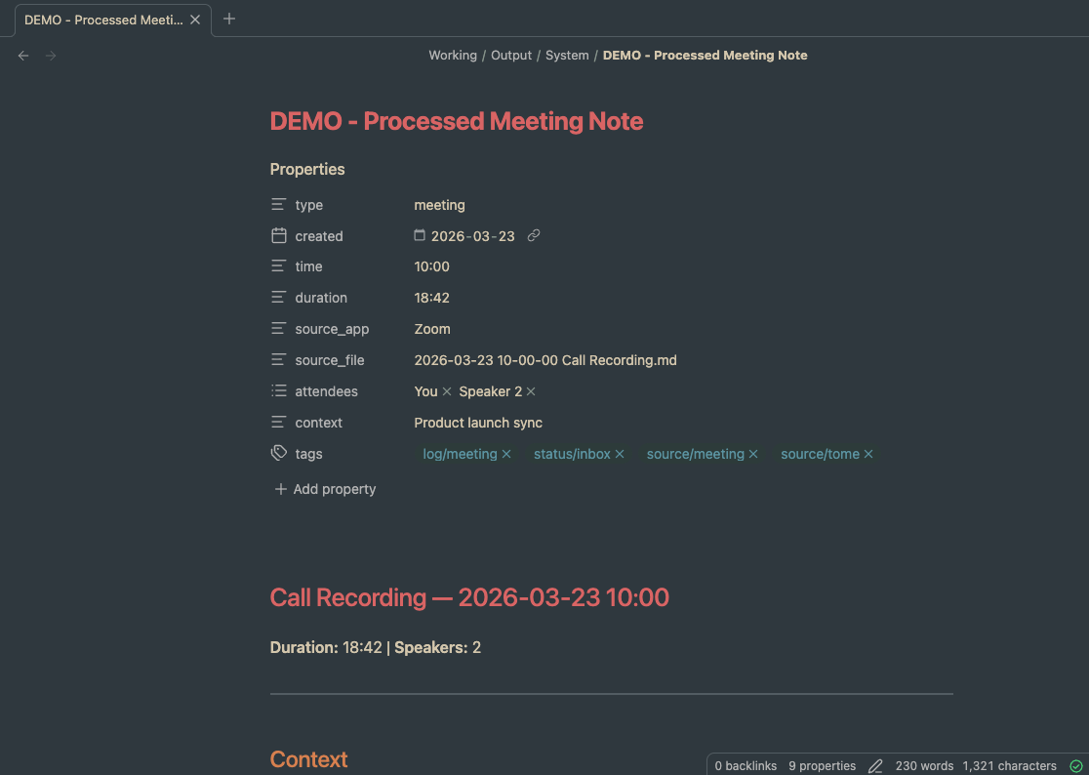The height and width of the screenshot is (775, 1089).
Task: Navigate back using the left arrow icon
Action: (x=23, y=56)
